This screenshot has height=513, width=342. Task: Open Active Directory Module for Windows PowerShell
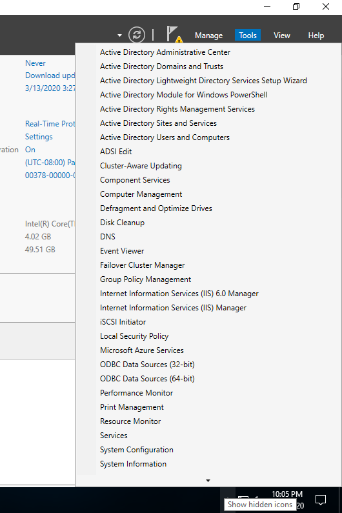184,95
